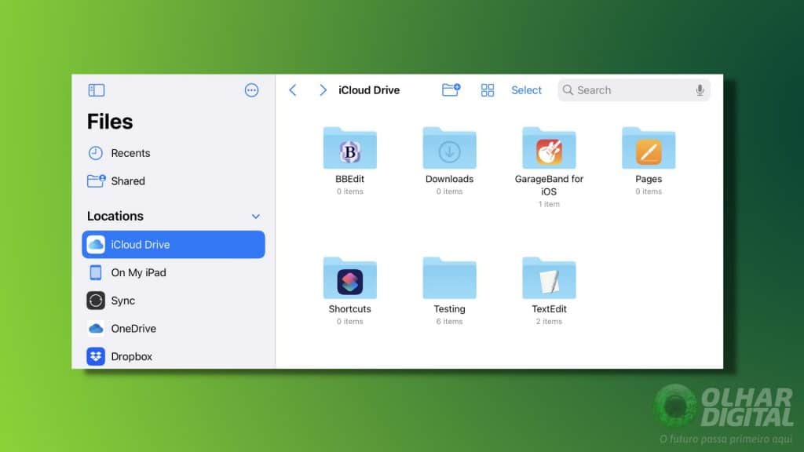This screenshot has width=804, height=452.
Task: Select On My iPad location
Action: 174,272
